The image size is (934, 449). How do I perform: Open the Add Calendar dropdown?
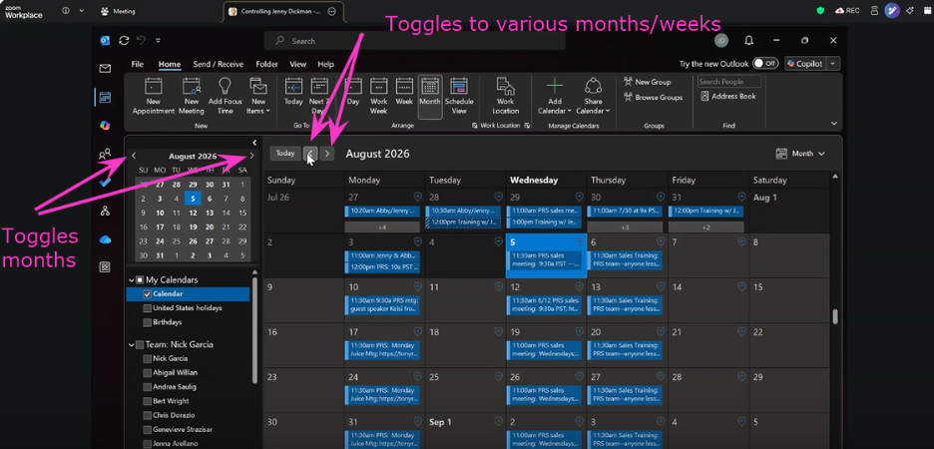[555, 96]
